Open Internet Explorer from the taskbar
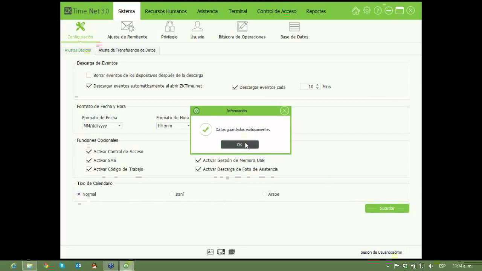Image resolution: width=482 pixels, height=271 pixels. click(x=13, y=266)
